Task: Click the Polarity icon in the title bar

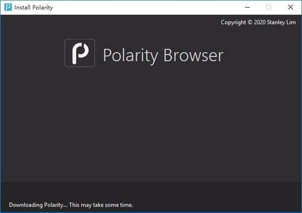Action: pyautogui.click(x=8, y=8)
